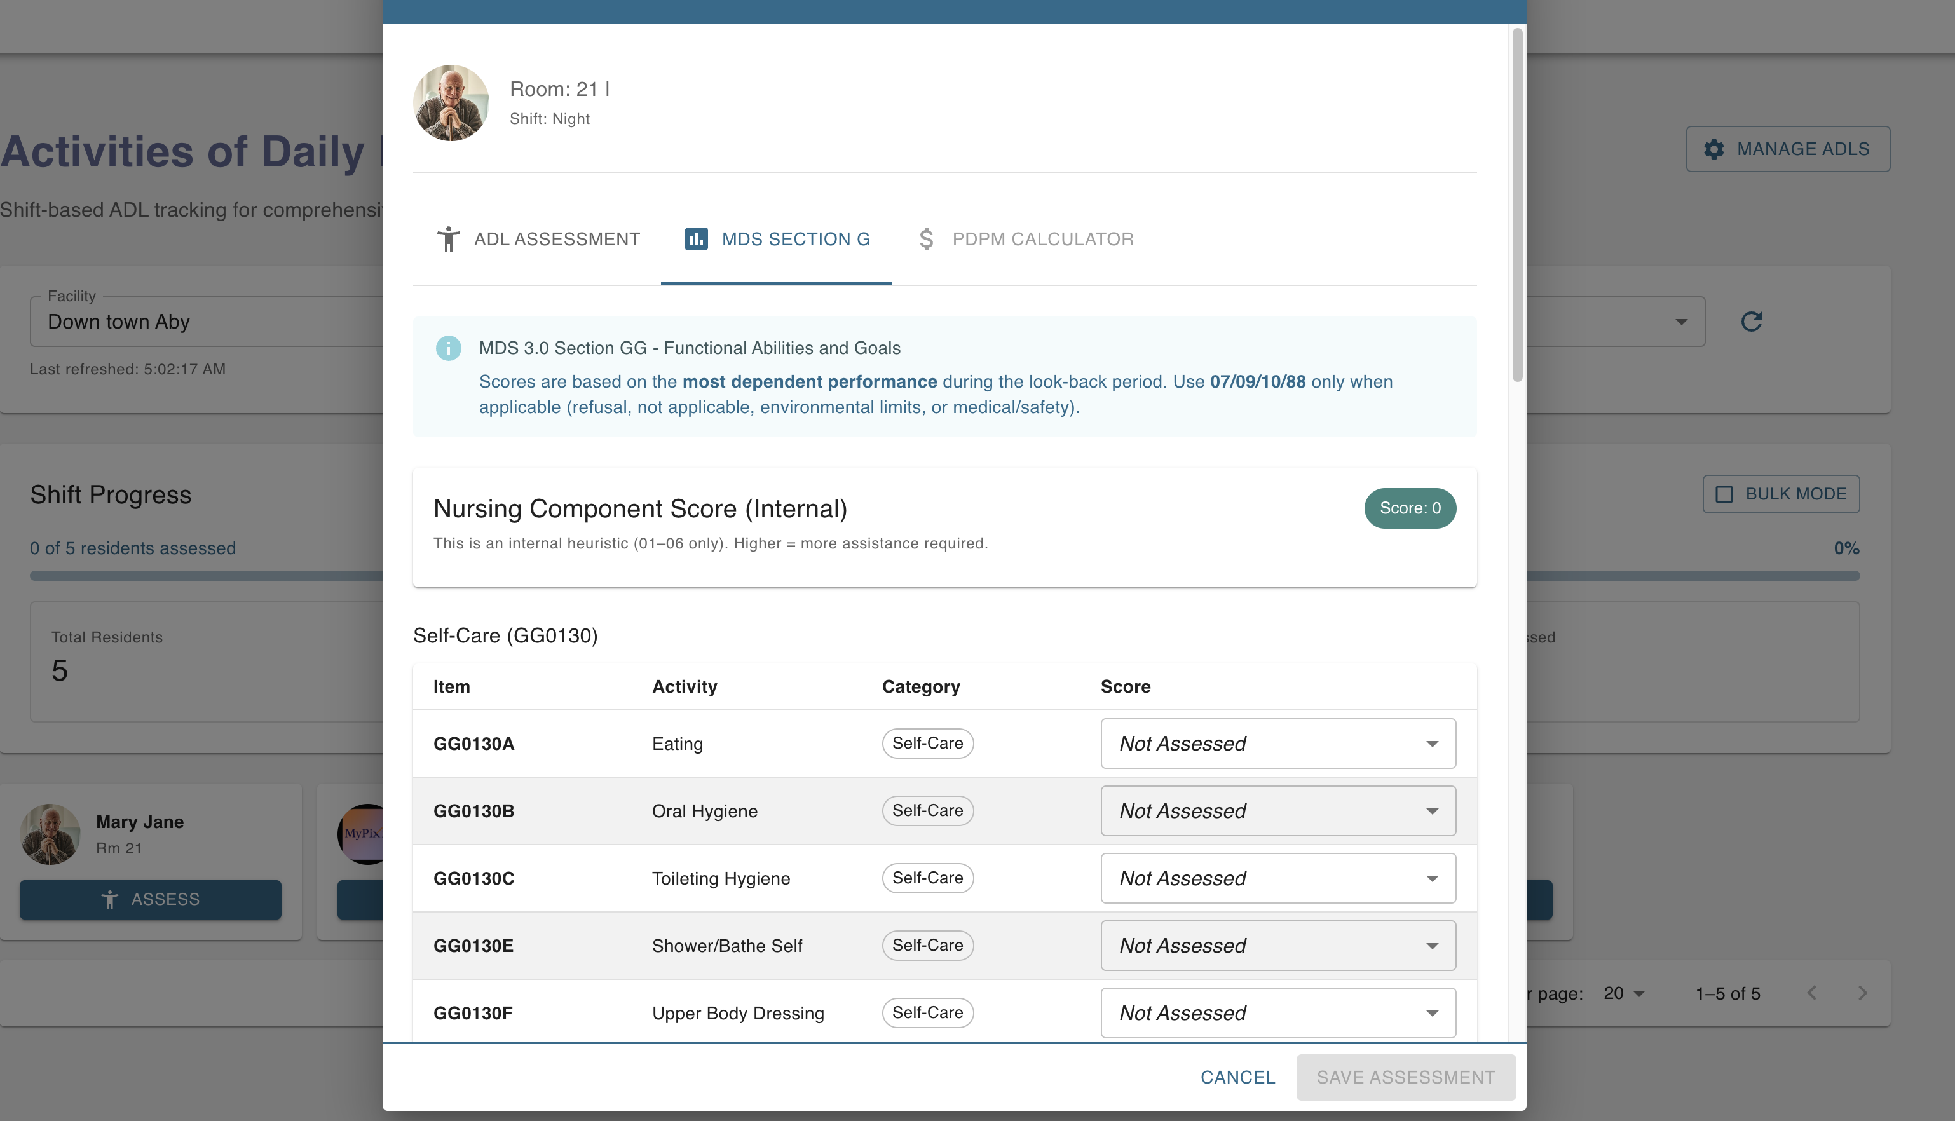Click the gear icon on MANAGE ADLS

coord(1715,149)
